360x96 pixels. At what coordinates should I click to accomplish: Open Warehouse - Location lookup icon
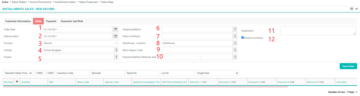(x=235, y=43)
